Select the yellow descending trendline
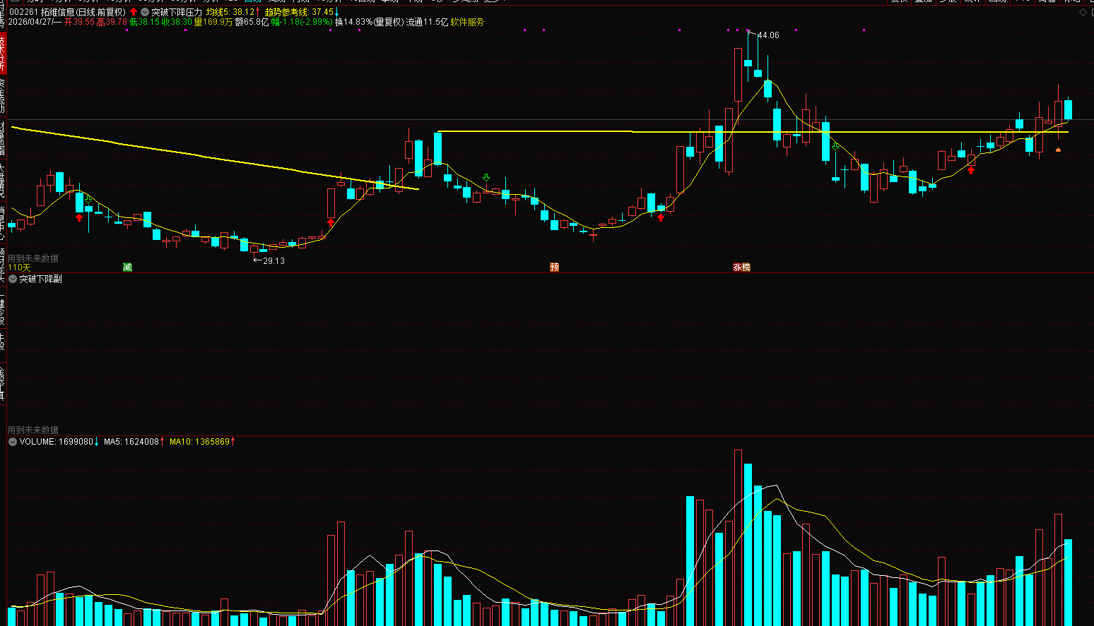 point(216,158)
